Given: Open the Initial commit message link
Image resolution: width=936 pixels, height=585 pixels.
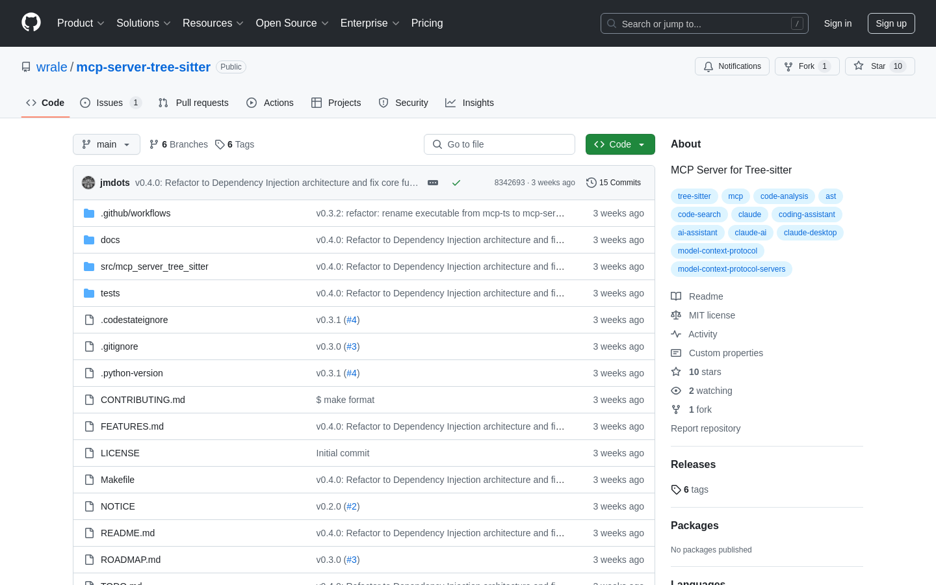Looking at the screenshot, I should (x=343, y=453).
